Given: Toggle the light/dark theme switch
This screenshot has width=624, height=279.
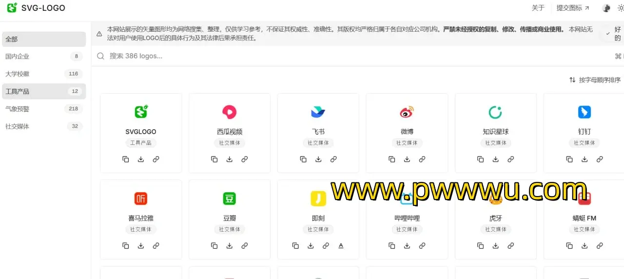Looking at the screenshot, I should coord(620,8).
